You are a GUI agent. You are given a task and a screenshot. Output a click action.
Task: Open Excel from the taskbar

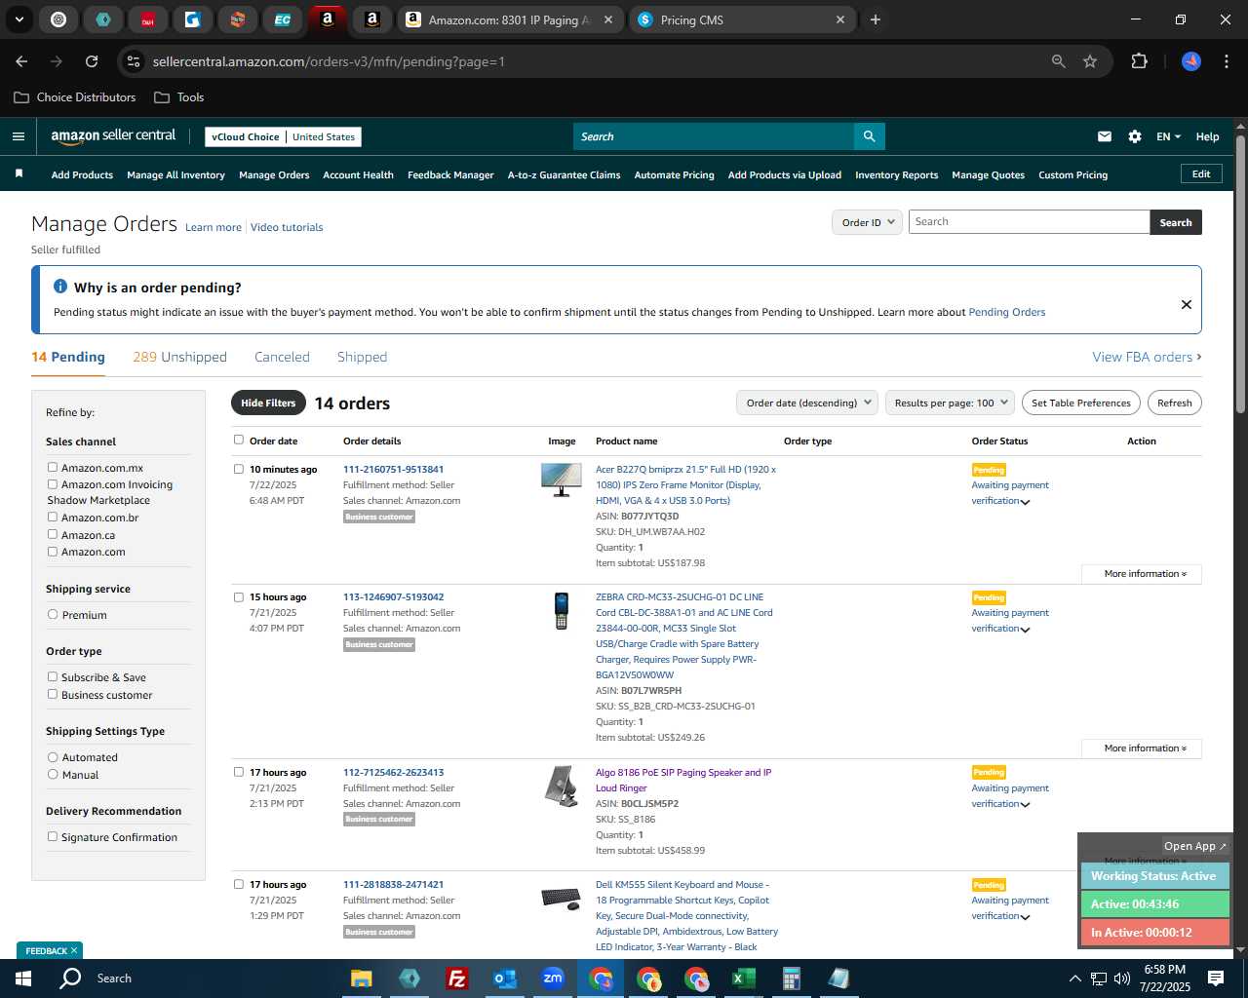743,979
